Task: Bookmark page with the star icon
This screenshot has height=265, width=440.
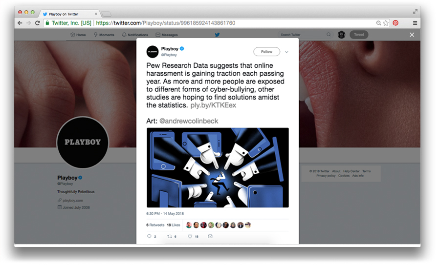Action: (386, 23)
